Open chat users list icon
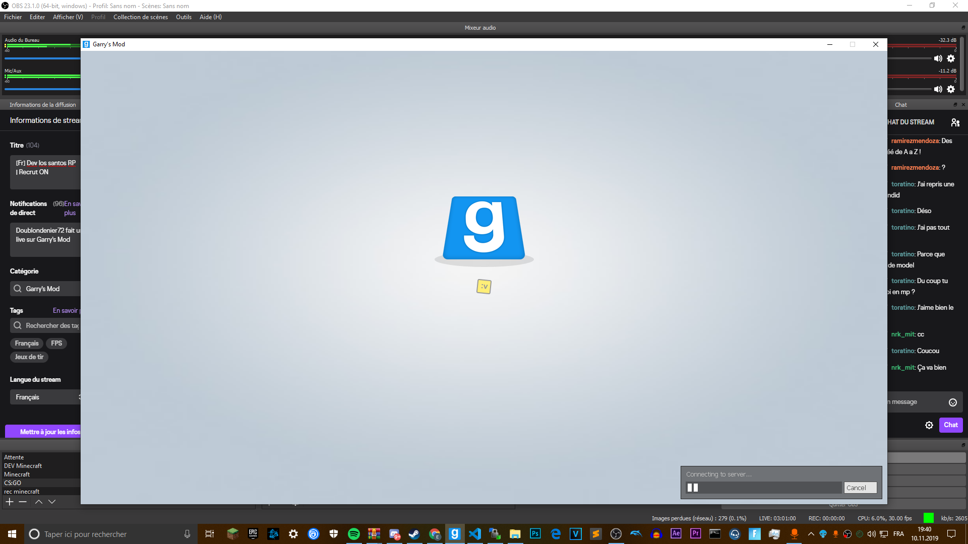The height and width of the screenshot is (544, 968). pyautogui.click(x=955, y=122)
